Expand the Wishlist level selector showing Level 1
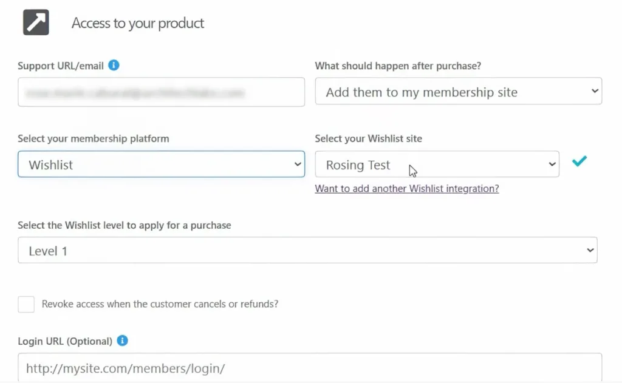This screenshot has width=622, height=383. [x=307, y=249]
